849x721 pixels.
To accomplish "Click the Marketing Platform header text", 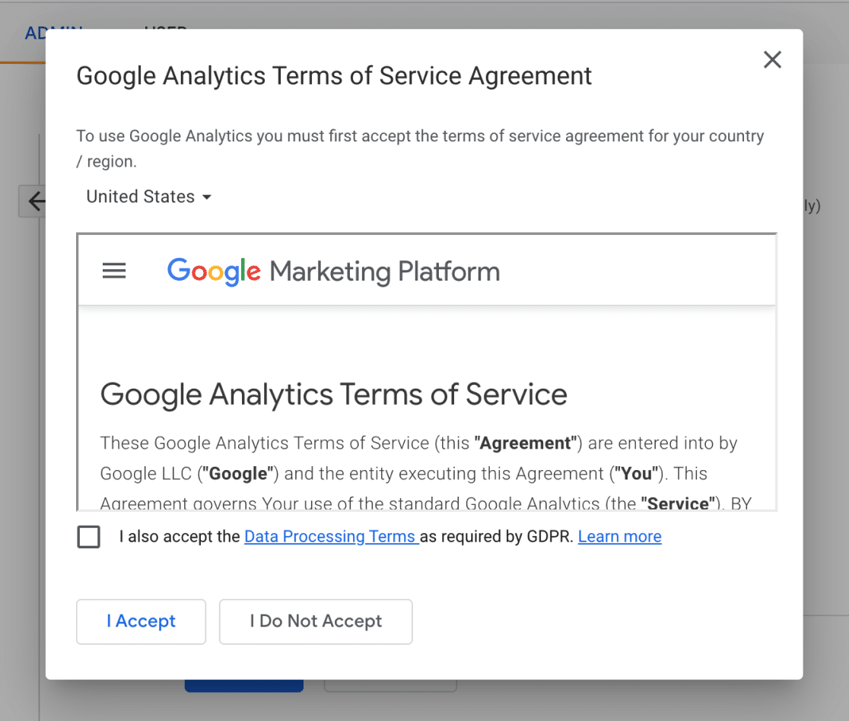I will (x=385, y=272).
